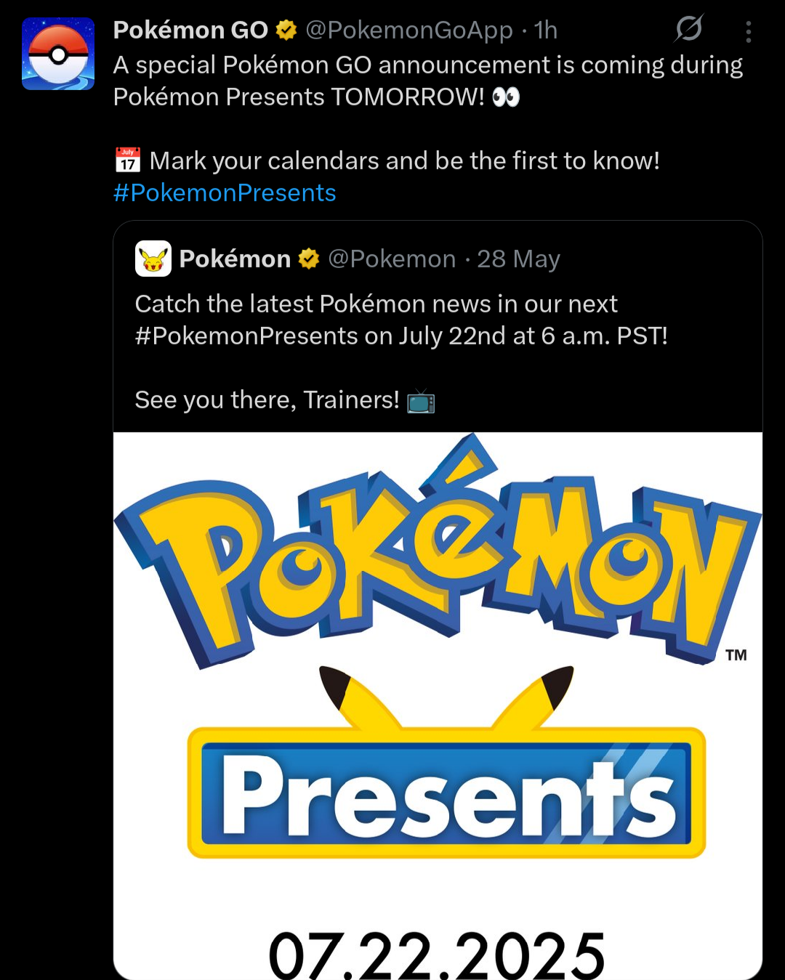Tap the calendar emoji line text
Image resolution: width=785 pixels, height=980 pixels.
coord(403,161)
